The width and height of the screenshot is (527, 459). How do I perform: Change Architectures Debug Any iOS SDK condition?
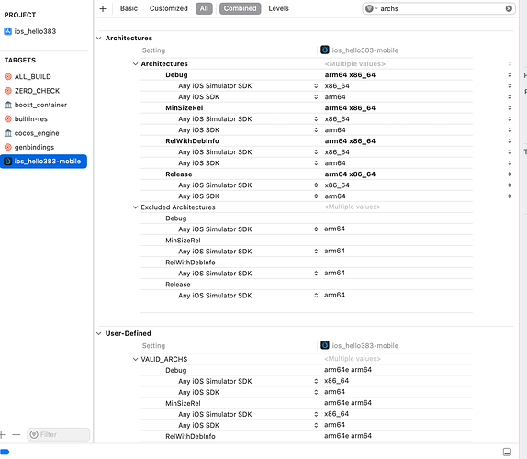(x=316, y=97)
